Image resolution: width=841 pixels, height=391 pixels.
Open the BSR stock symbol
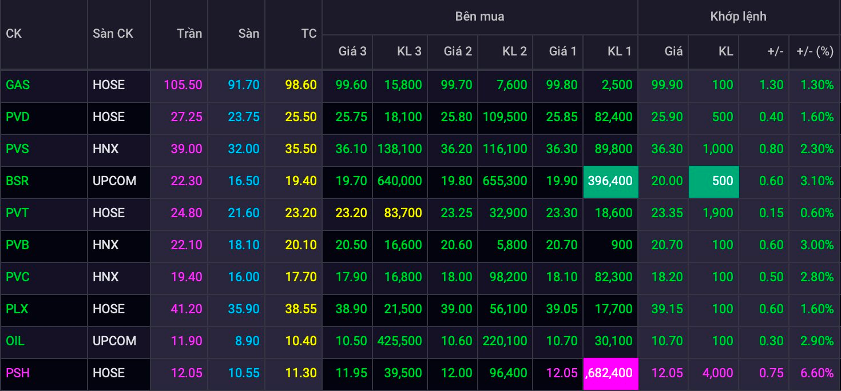17,181
